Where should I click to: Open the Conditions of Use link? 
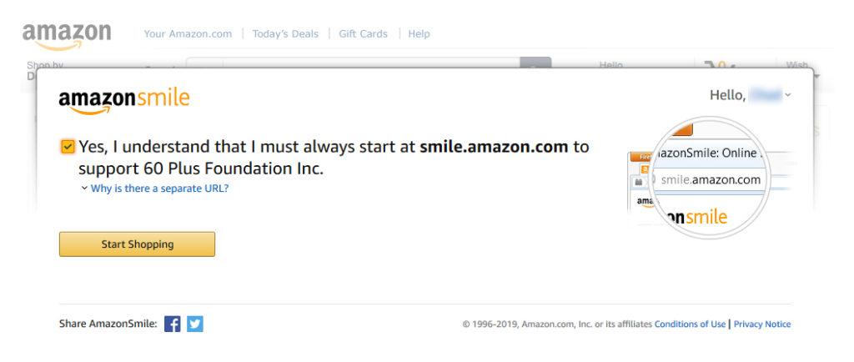point(690,324)
